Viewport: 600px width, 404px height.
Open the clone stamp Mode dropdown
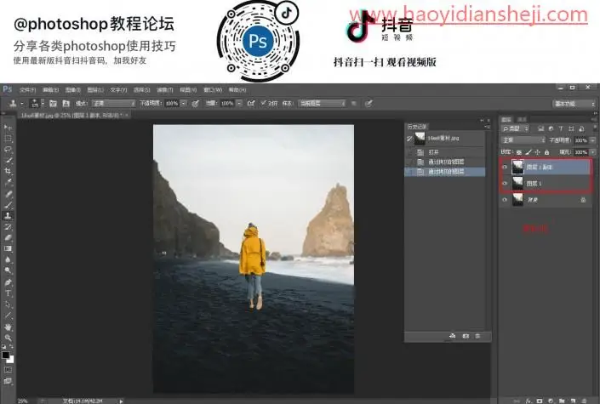[x=114, y=103]
